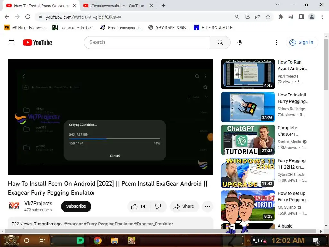Focus the YouTube Search field
The height and width of the screenshot is (247, 329).
pyautogui.click(x=147, y=42)
